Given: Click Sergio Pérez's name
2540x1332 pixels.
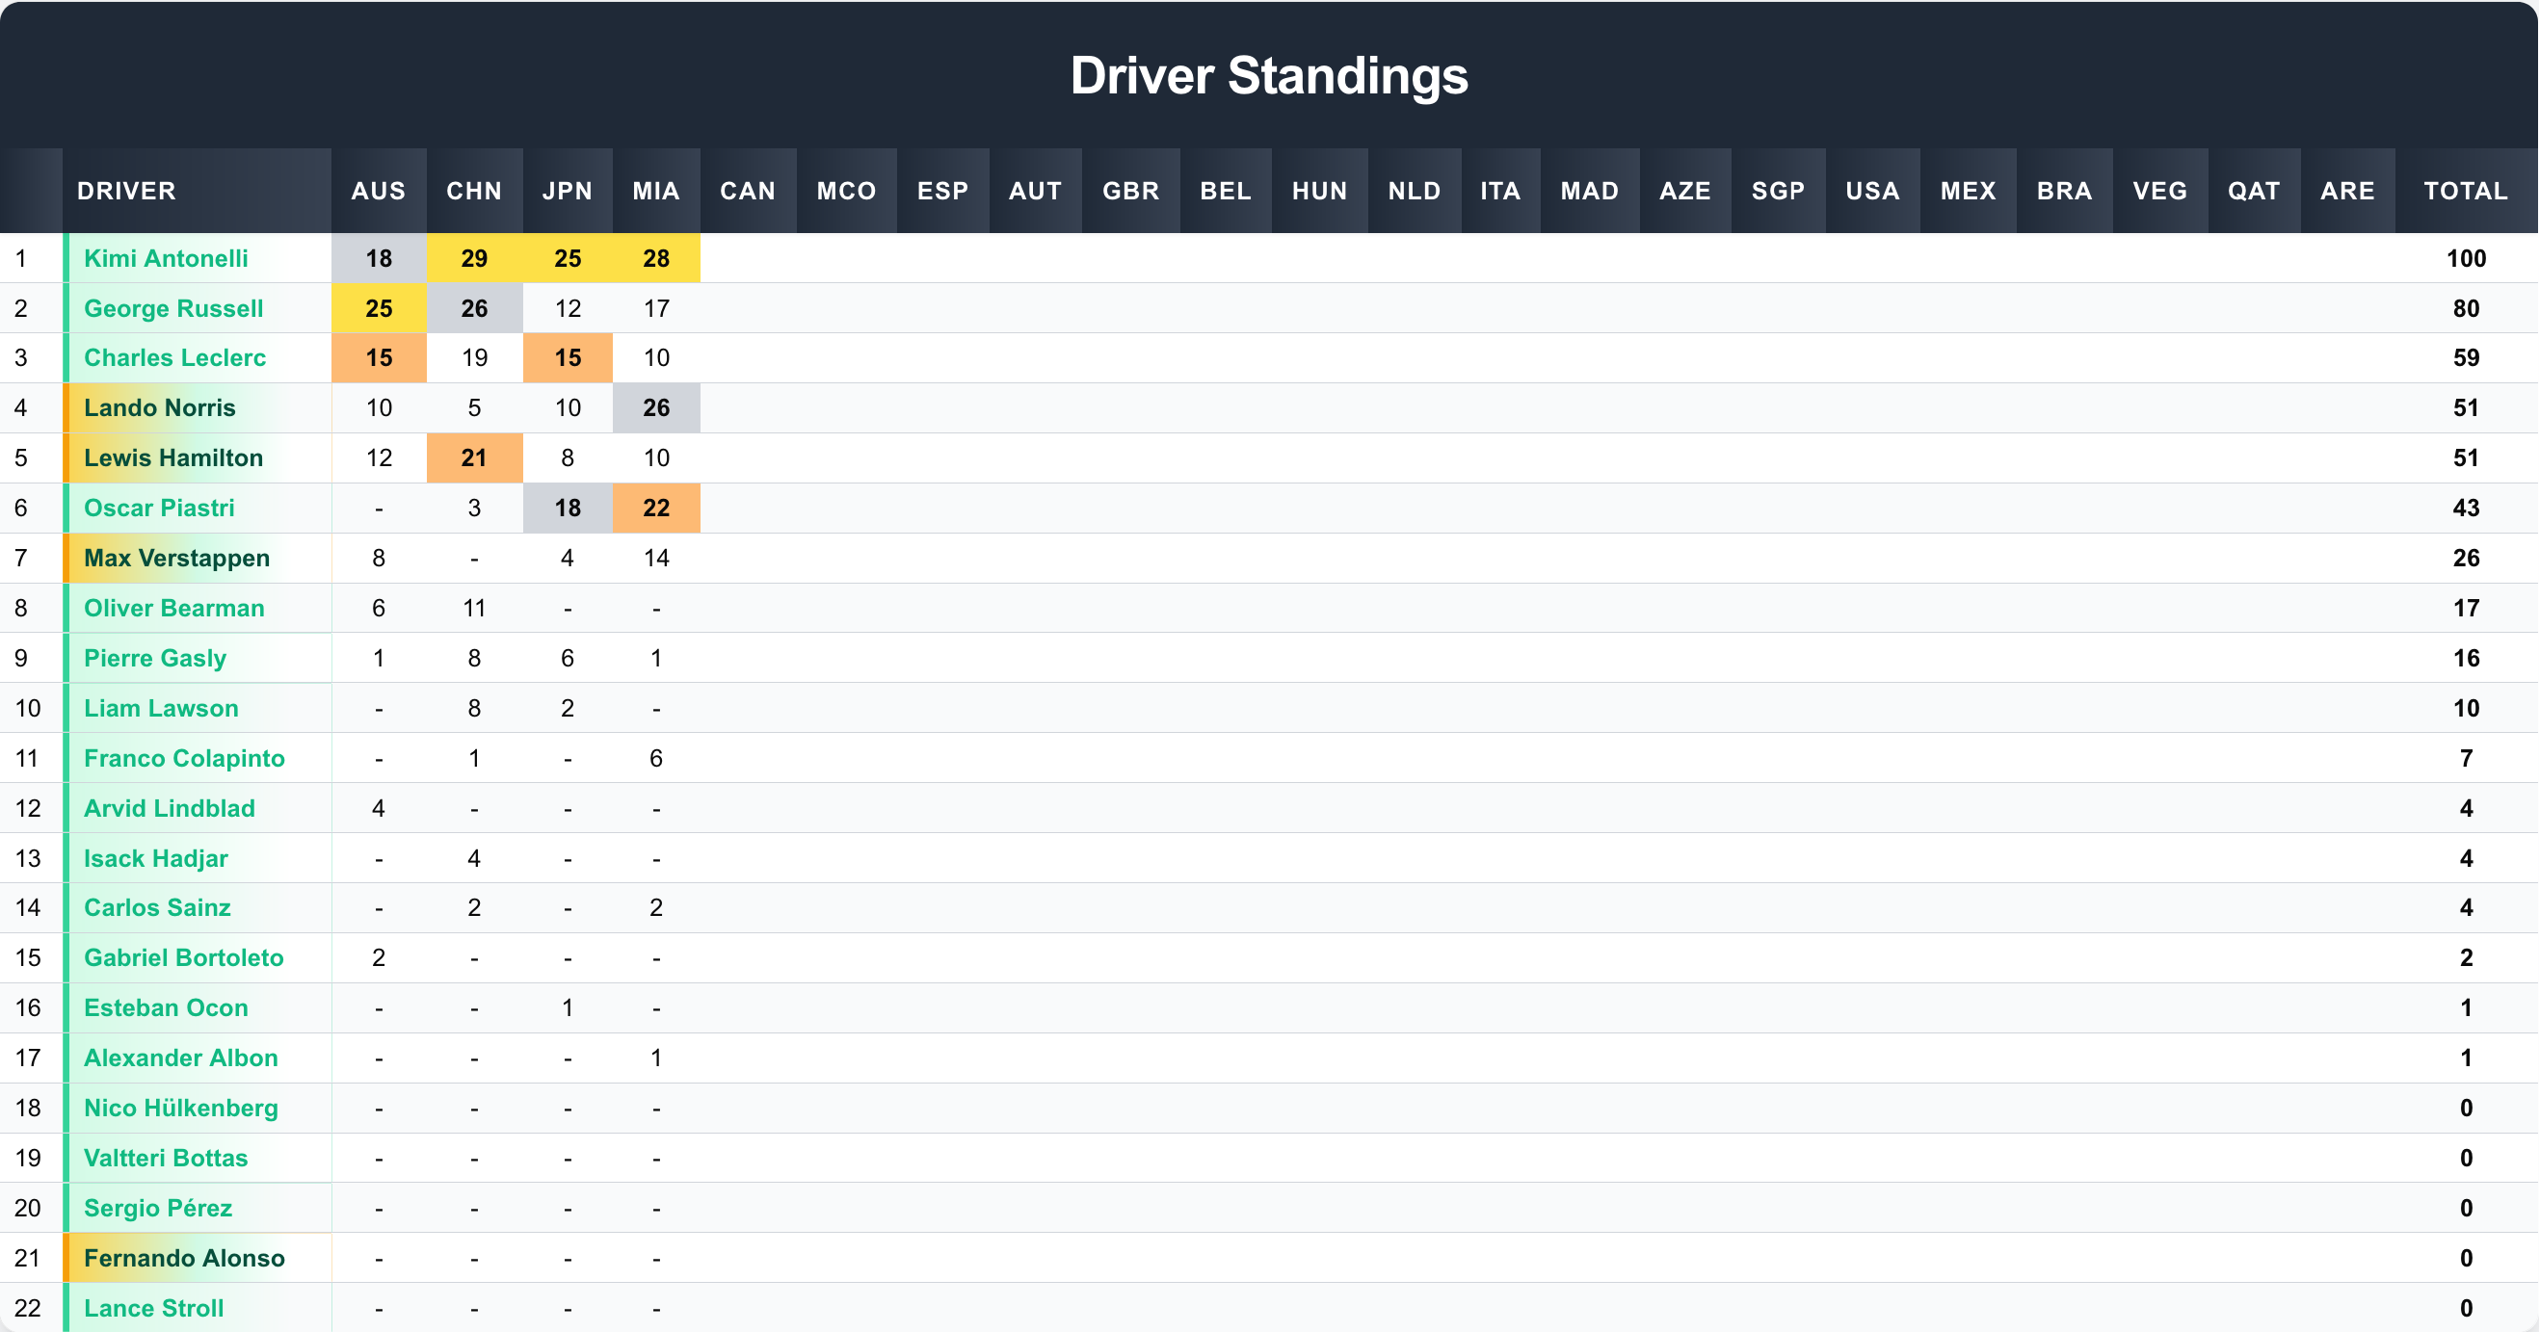Looking at the screenshot, I should 158,1209.
